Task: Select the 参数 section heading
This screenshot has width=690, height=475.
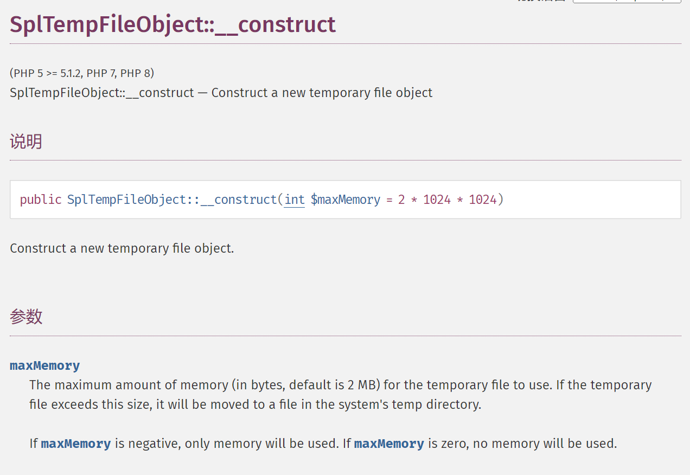Action: [26, 317]
